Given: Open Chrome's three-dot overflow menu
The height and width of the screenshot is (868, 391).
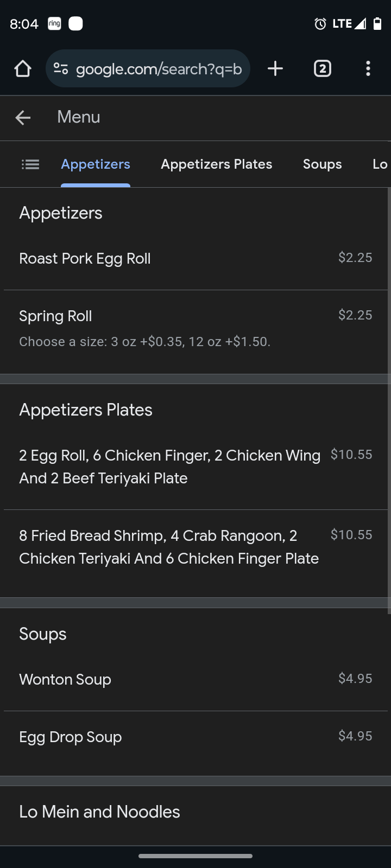Looking at the screenshot, I should coord(368,69).
